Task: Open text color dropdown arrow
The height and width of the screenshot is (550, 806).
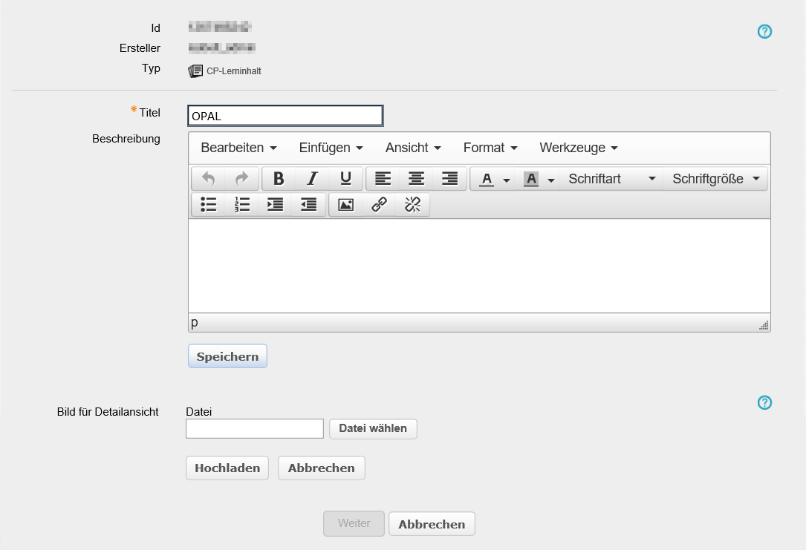Action: point(507,180)
